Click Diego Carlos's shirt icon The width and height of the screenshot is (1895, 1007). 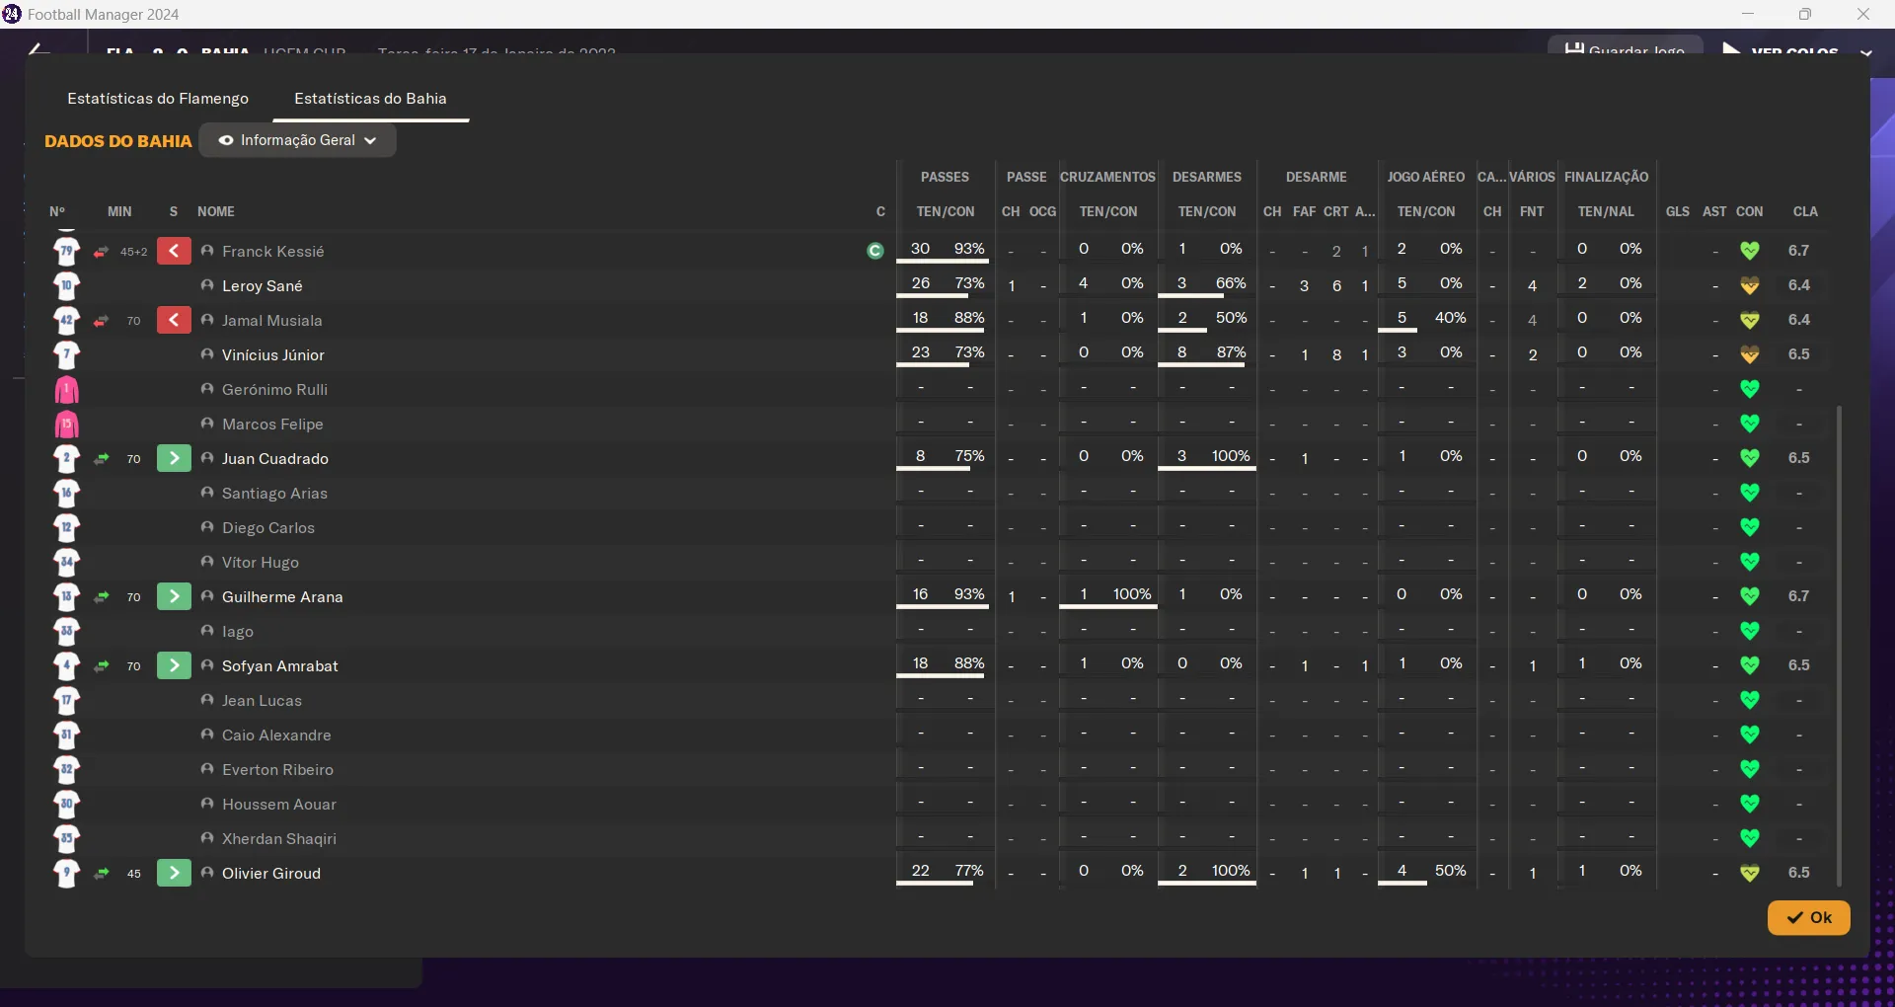(x=66, y=527)
